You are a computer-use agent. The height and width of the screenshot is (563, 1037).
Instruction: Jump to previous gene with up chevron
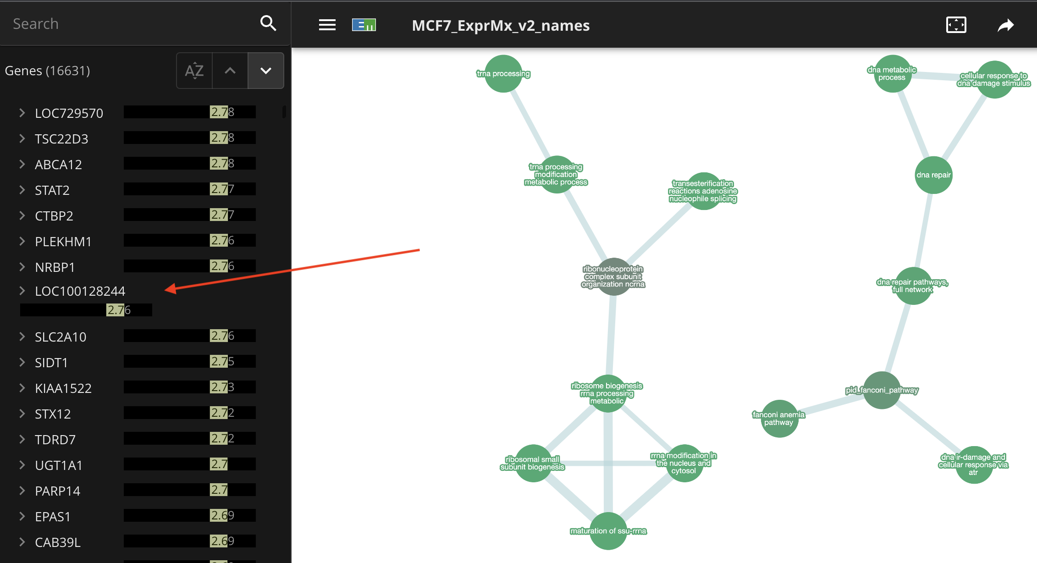pos(230,70)
